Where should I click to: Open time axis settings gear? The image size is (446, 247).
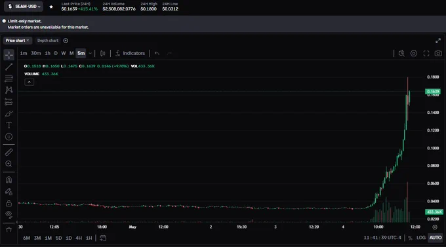(435, 227)
